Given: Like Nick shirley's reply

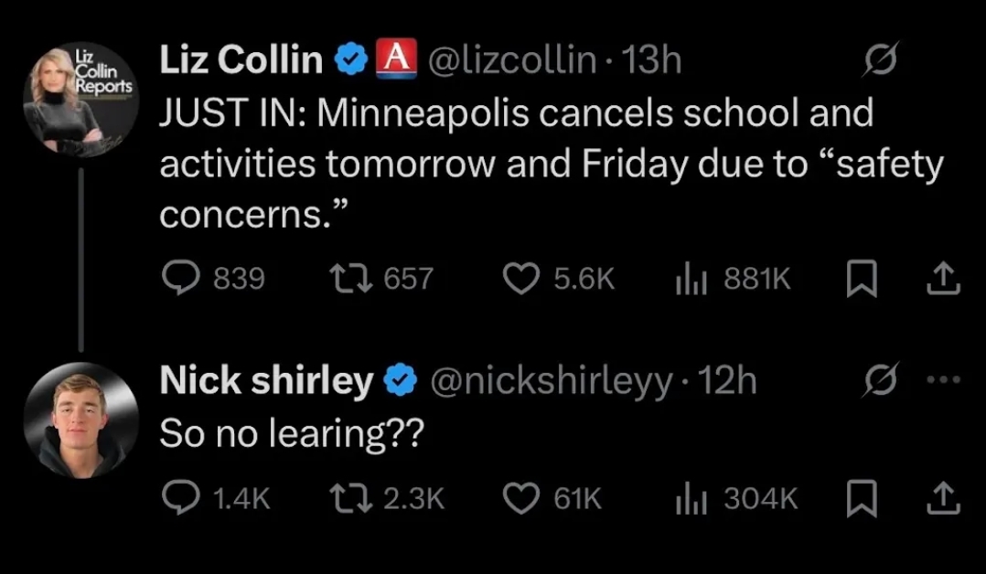Looking at the screenshot, I should [x=521, y=497].
